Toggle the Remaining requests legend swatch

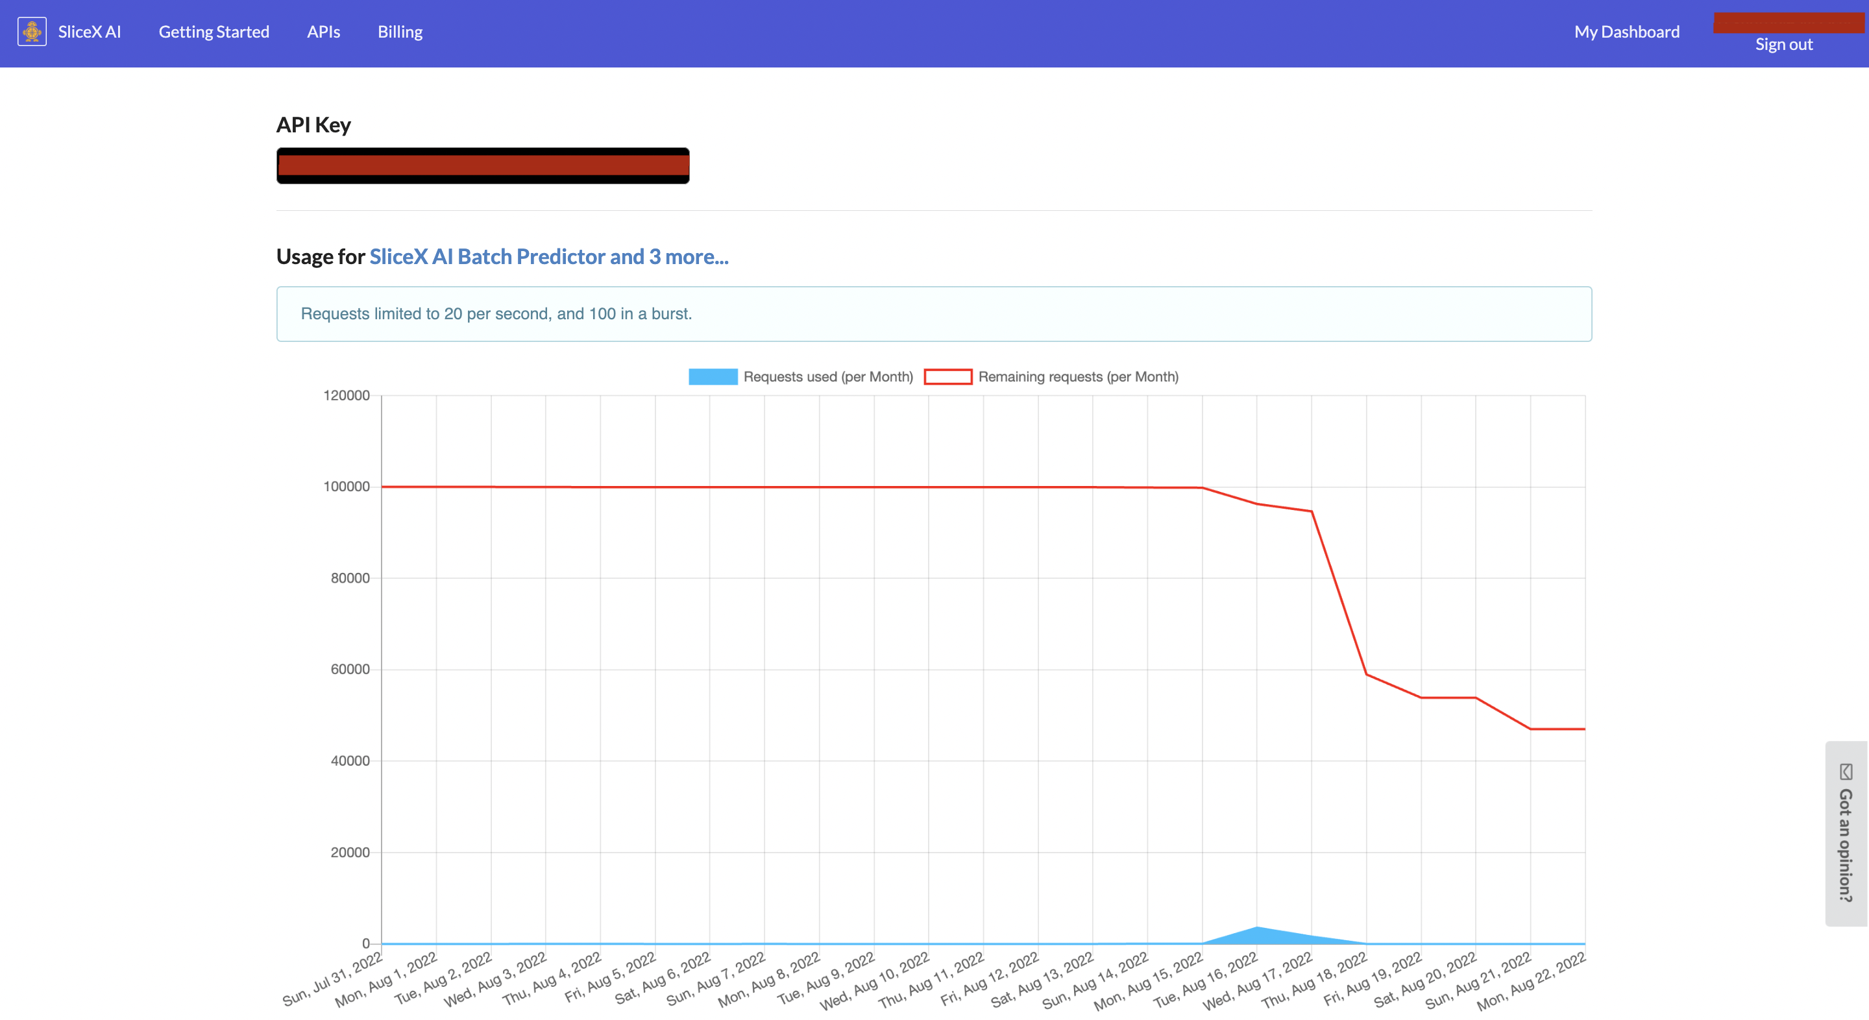(947, 376)
